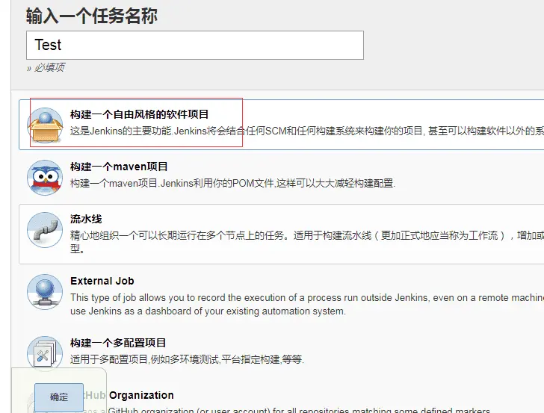Click the 输入一个任务名称 heading
This screenshot has width=544, height=413.
92,16
